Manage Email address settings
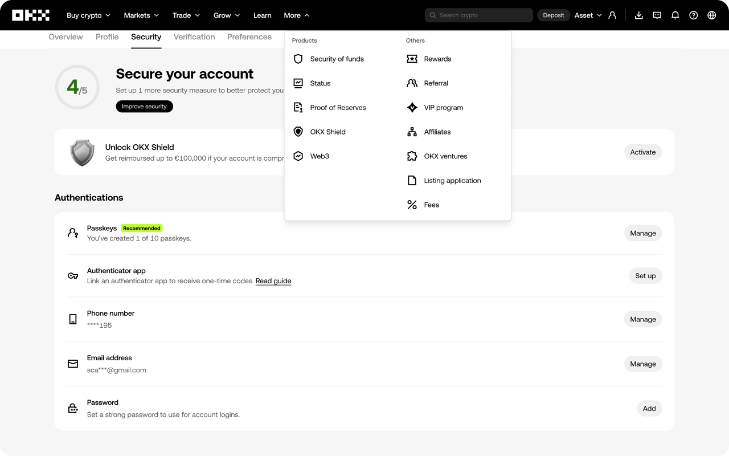 pos(643,364)
